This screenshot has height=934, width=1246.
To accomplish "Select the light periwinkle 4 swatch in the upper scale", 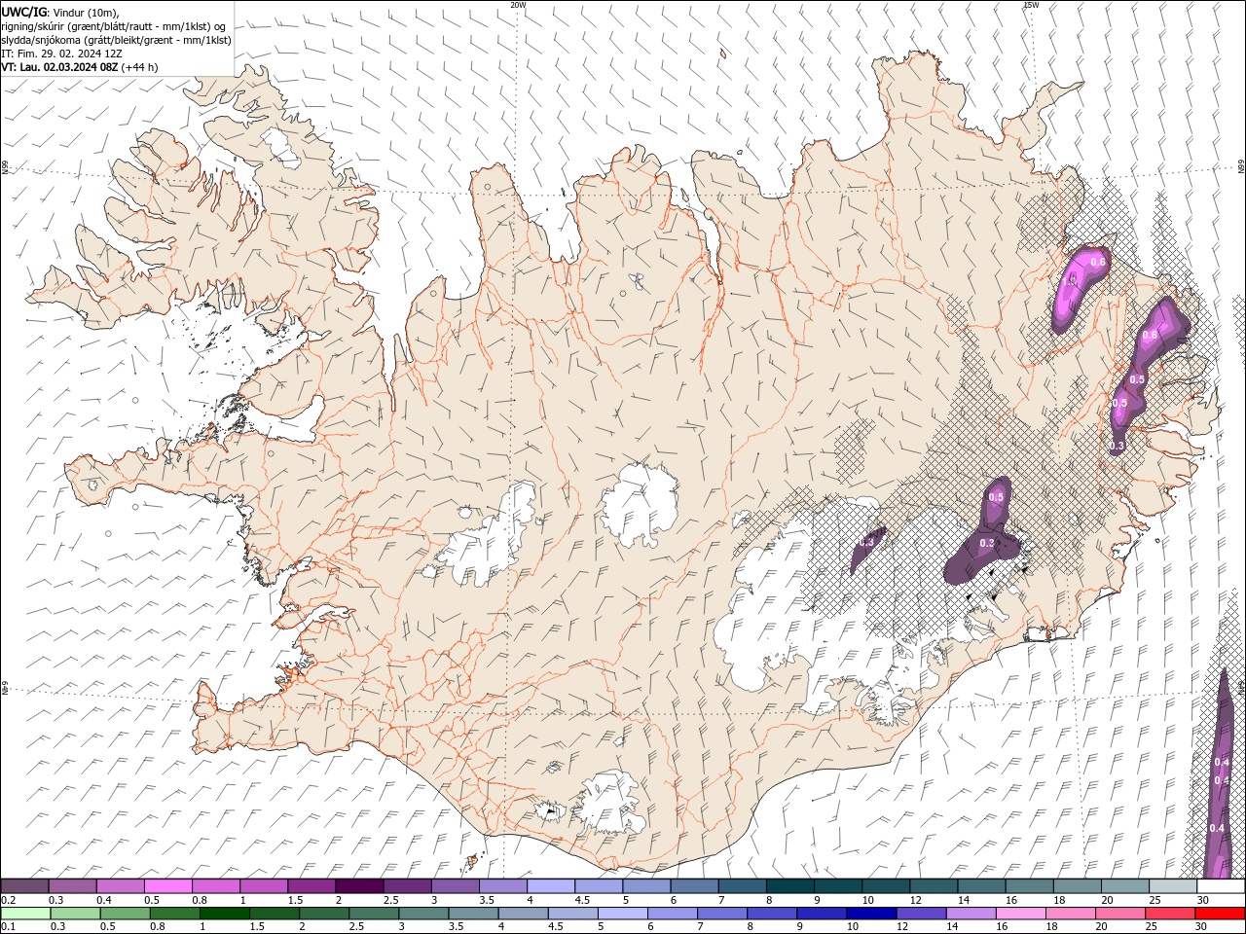I will coord(551,886).
